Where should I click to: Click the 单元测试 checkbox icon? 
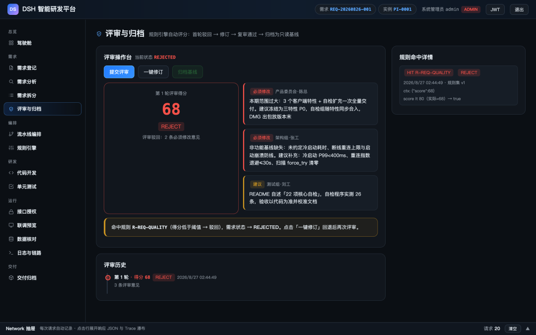point(11,187)
